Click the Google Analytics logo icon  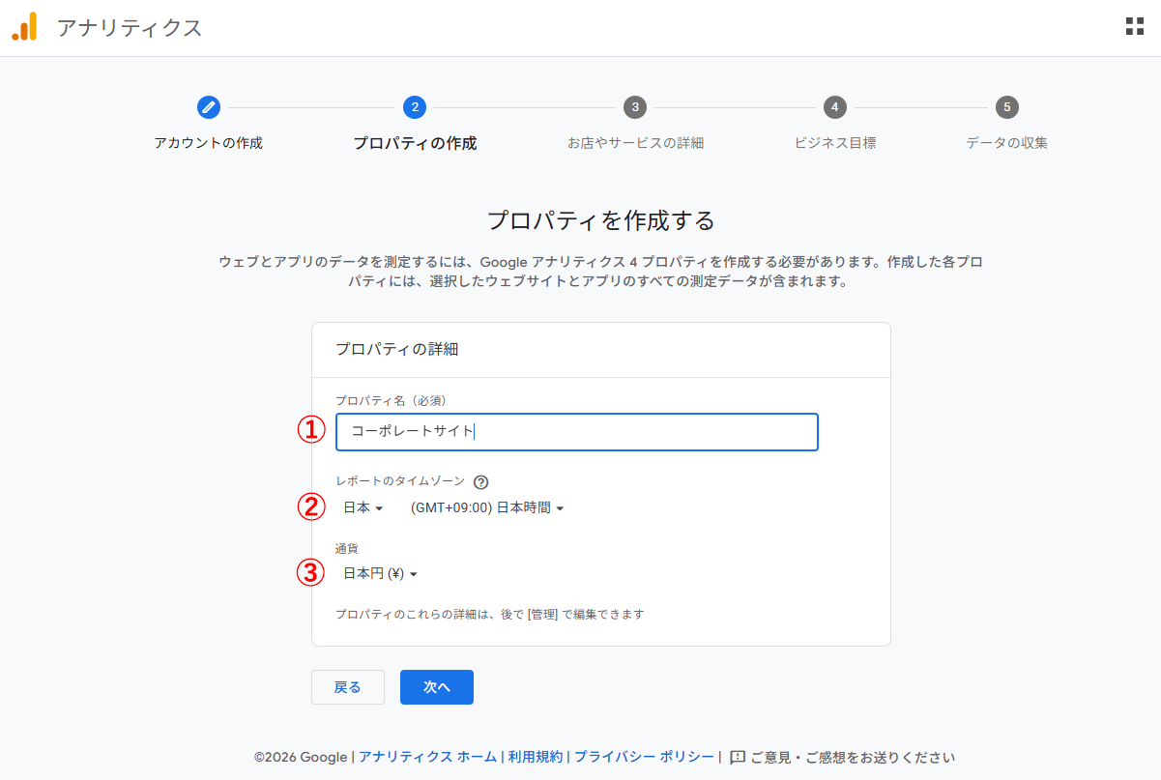24,27
